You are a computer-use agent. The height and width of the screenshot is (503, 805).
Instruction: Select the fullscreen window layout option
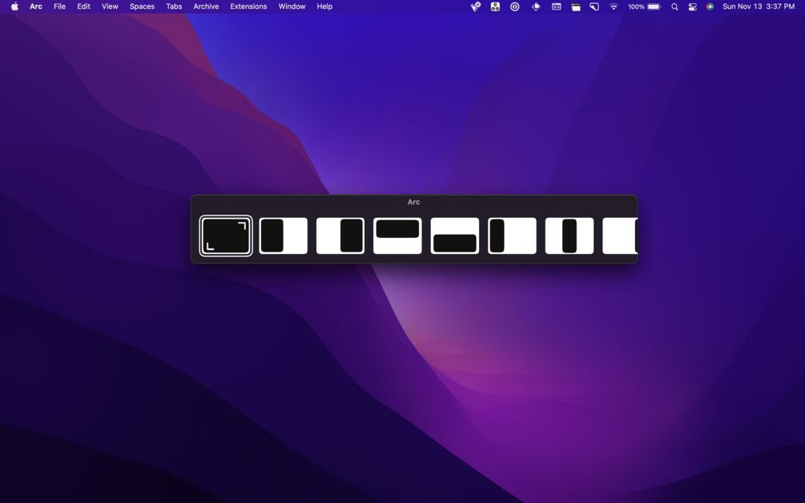click(226, 235)
